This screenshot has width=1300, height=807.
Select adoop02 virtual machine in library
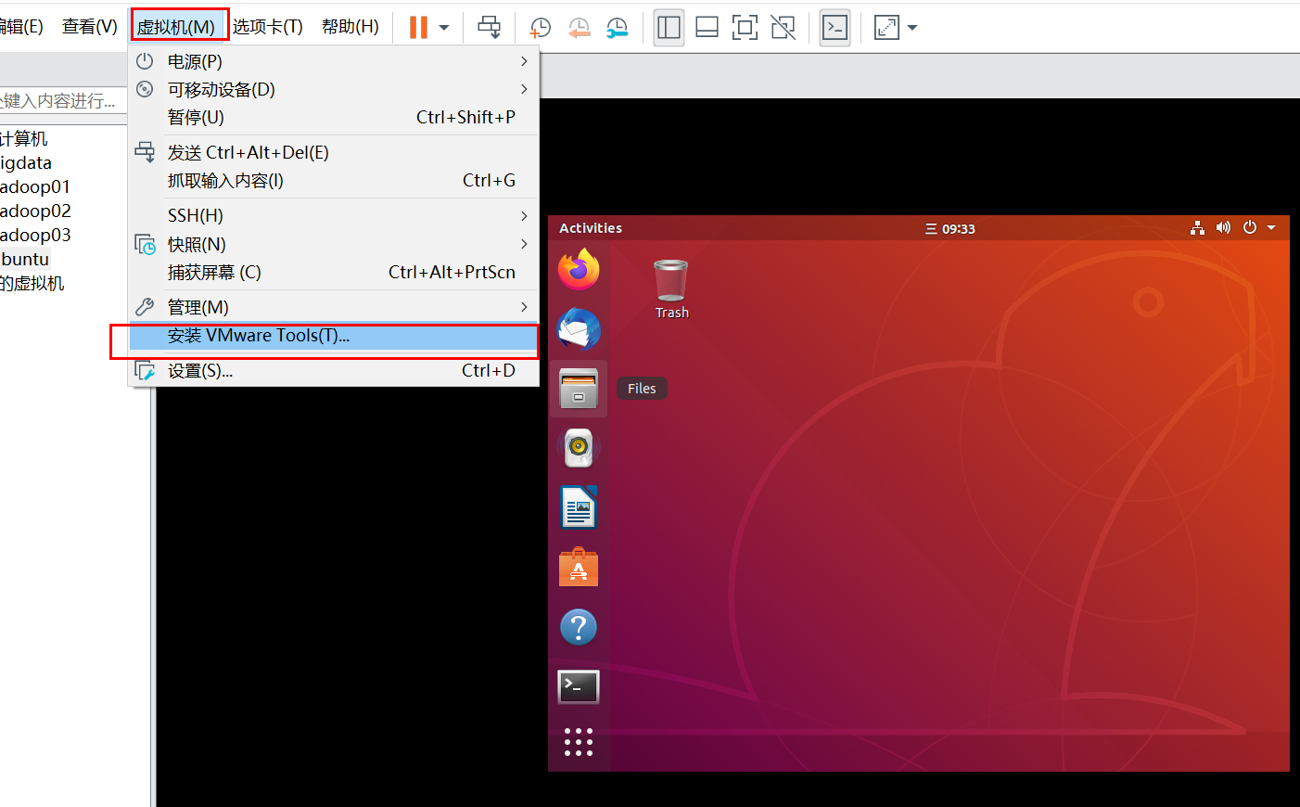coord(35,211)
